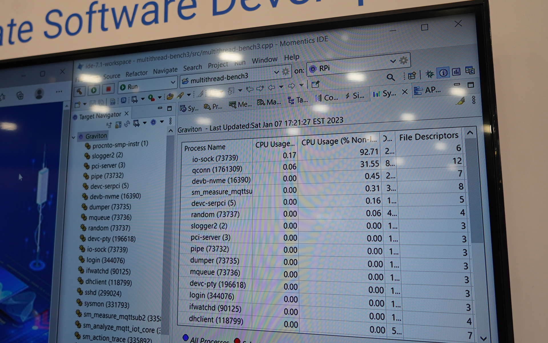
Task: Click the Open Perspective icon
Action: (x=412, y=75)
